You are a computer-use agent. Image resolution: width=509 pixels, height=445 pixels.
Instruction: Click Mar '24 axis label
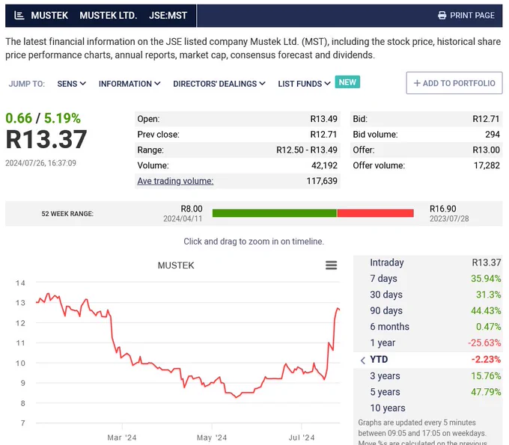point(122,438)
